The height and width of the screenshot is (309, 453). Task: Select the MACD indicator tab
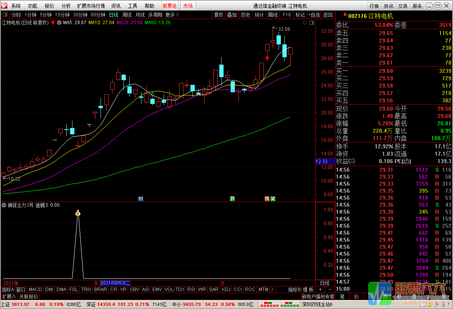35,290
